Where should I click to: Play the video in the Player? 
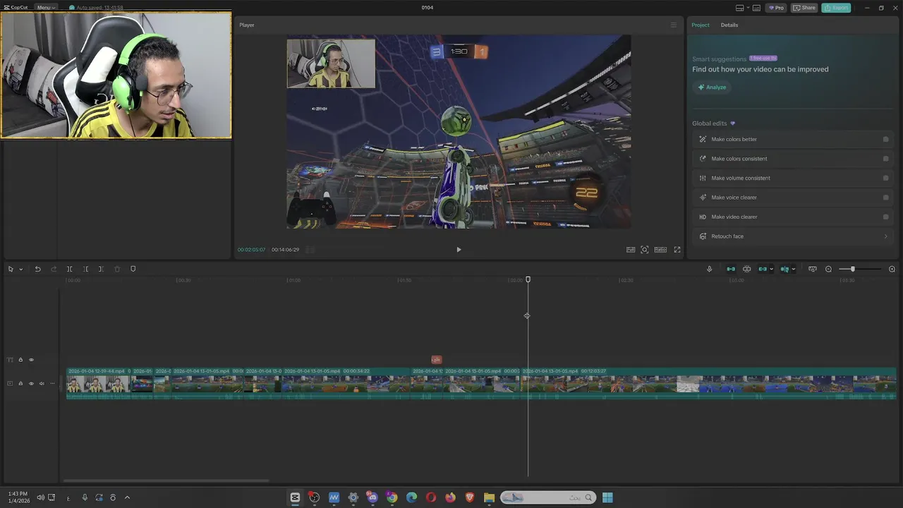click(459, 249)
